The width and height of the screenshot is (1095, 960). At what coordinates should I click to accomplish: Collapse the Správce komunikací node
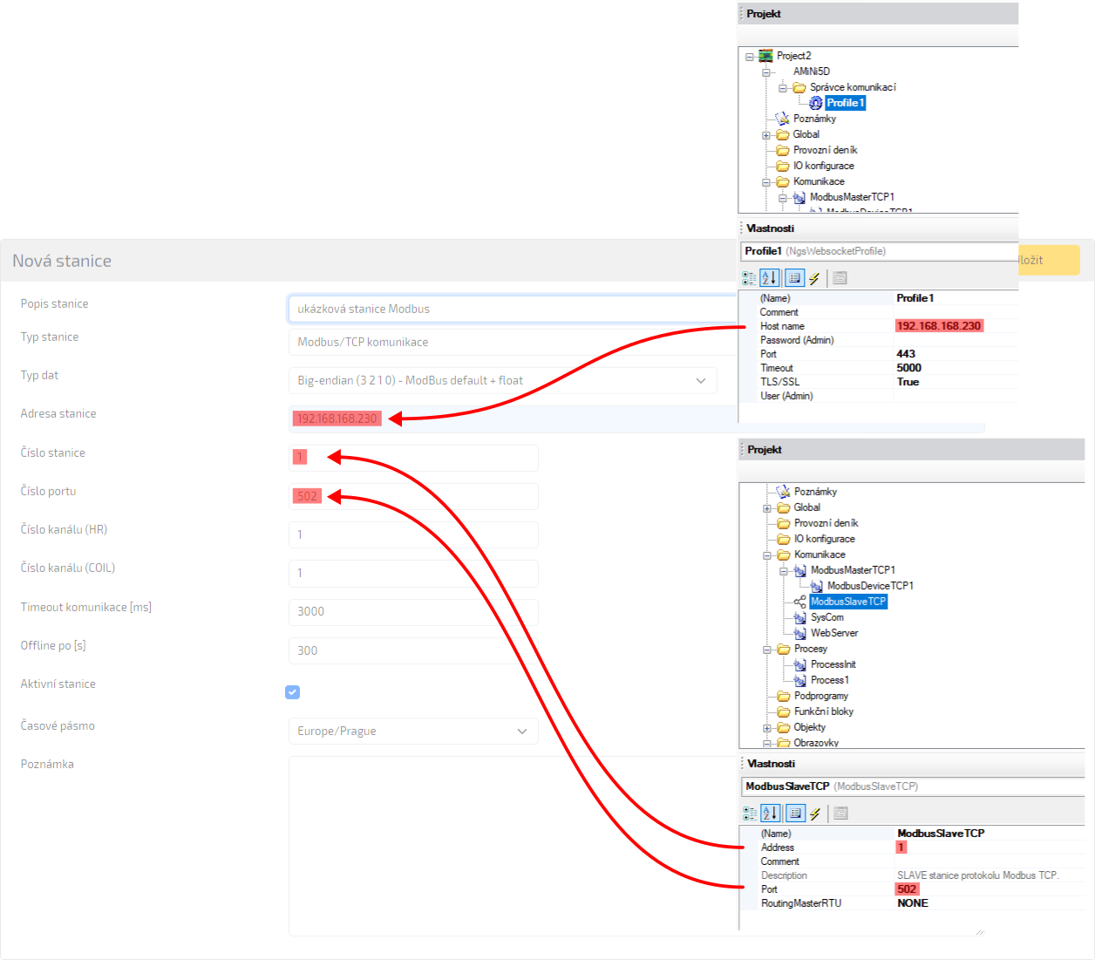pyautogui.click(x=783, y=88)
